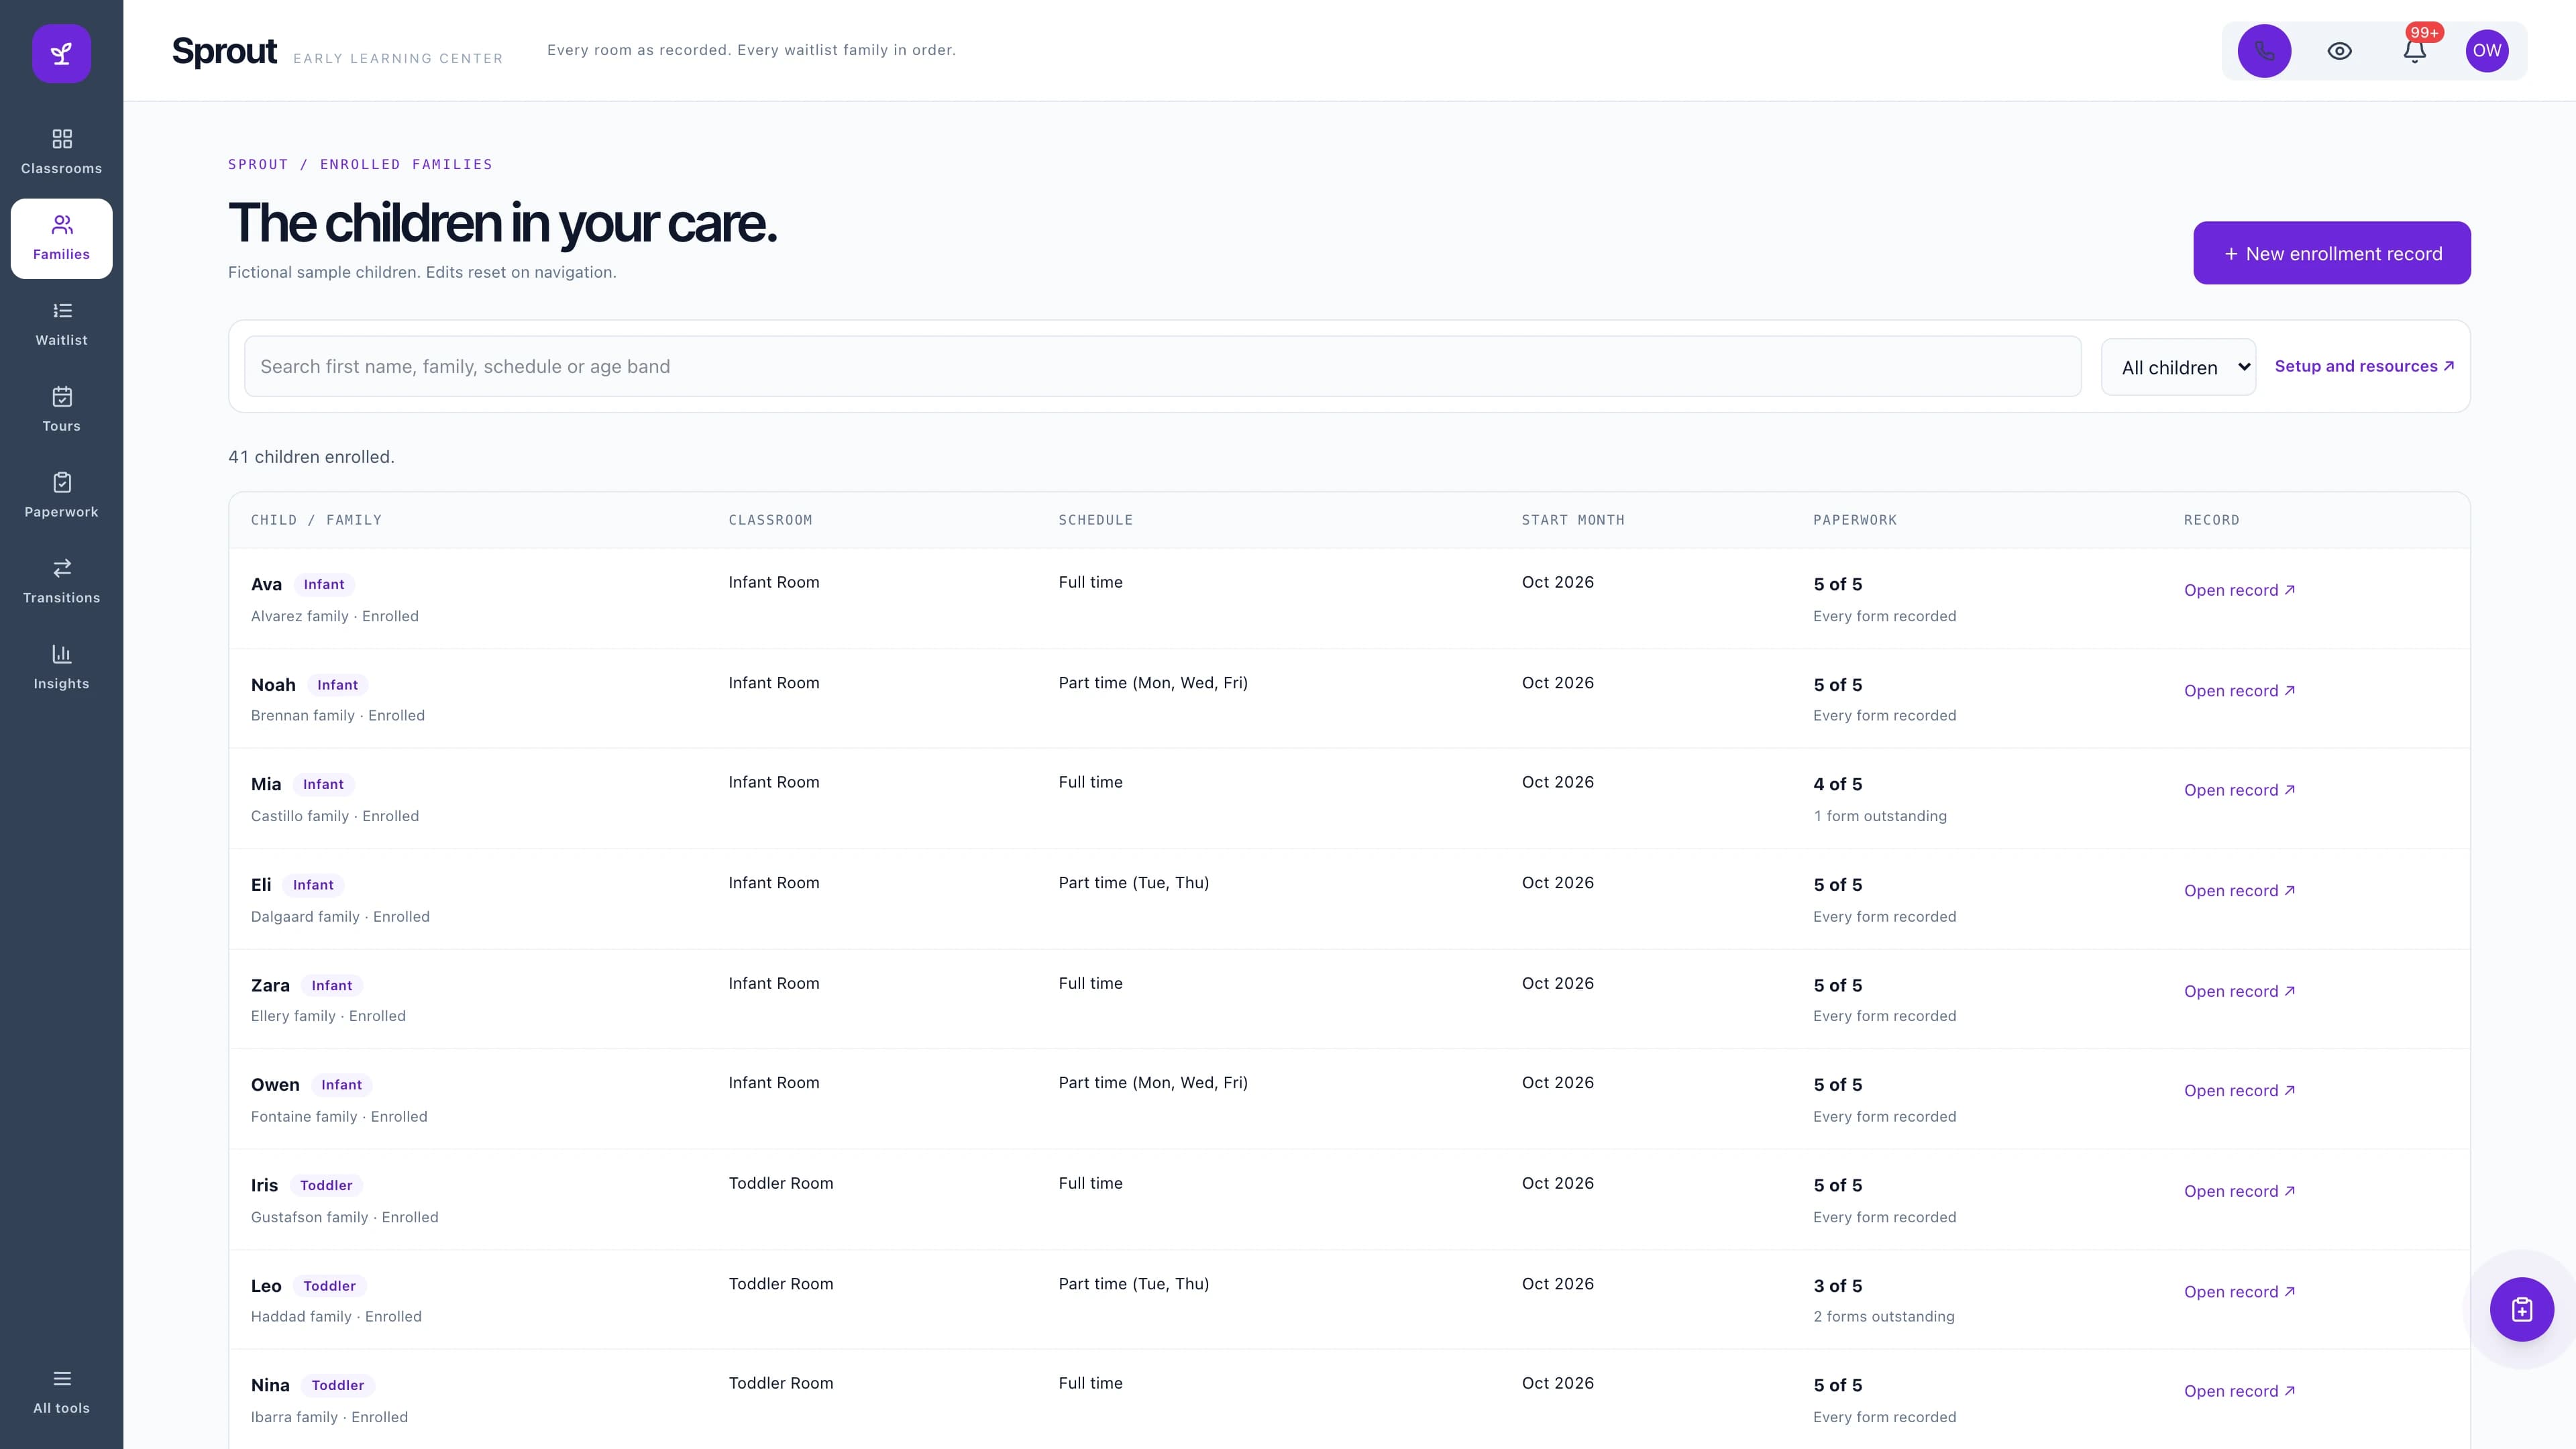This screenshot has width=2576, height=1449.
Task: Open the Paperwork sidebar item
Action: (61, 496)
